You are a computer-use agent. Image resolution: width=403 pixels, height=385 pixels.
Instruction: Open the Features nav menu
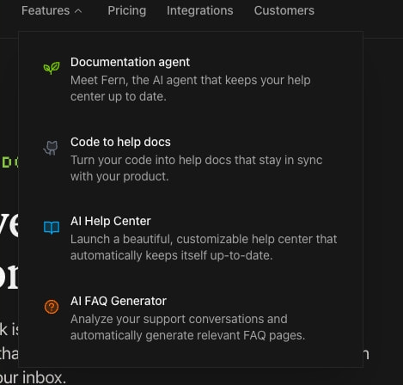(x=46, y=10)
